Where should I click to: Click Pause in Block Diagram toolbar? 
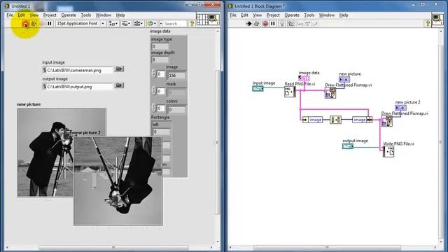pos(273,24)
